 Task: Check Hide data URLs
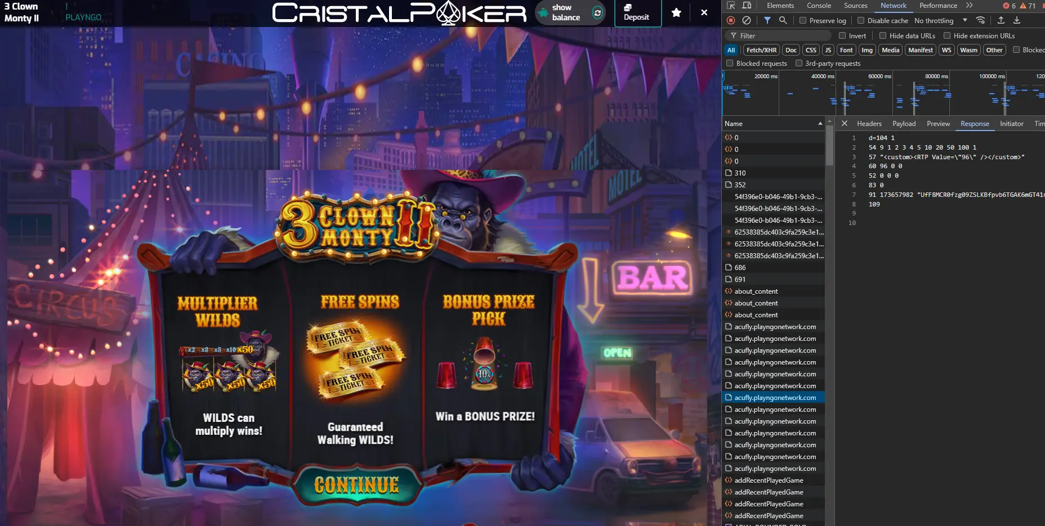(x=883, y=35)
